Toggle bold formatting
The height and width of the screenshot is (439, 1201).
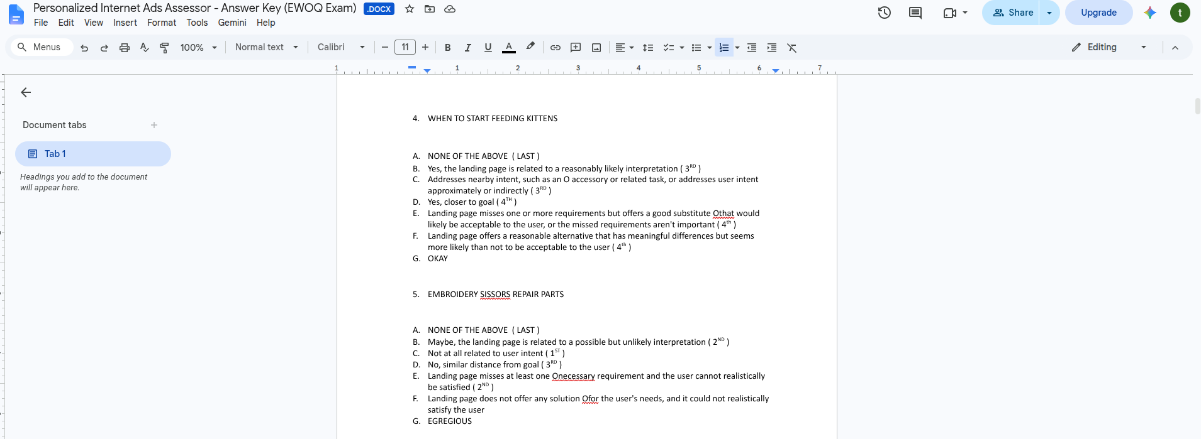(448, 48)
